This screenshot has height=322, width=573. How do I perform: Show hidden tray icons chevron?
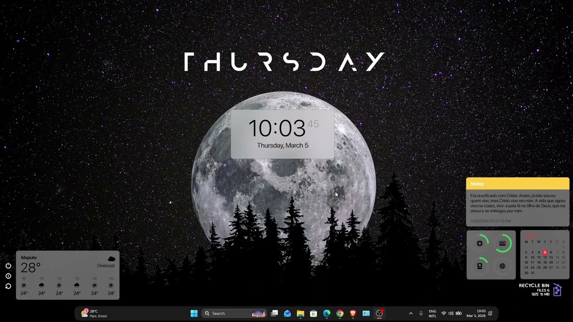click(411, 314)
